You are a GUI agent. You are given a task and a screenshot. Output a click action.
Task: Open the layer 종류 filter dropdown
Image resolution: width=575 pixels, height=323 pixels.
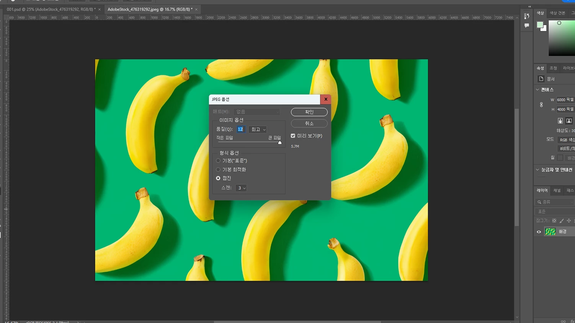pos(555,202)
